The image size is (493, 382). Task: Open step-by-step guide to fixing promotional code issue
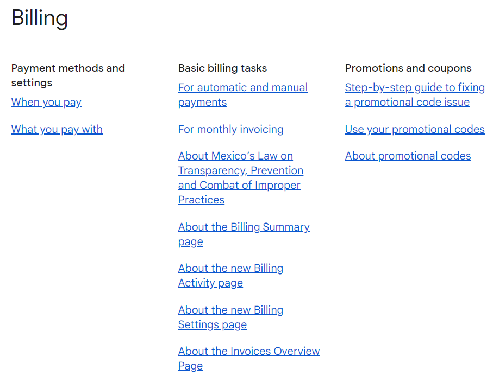415,95
